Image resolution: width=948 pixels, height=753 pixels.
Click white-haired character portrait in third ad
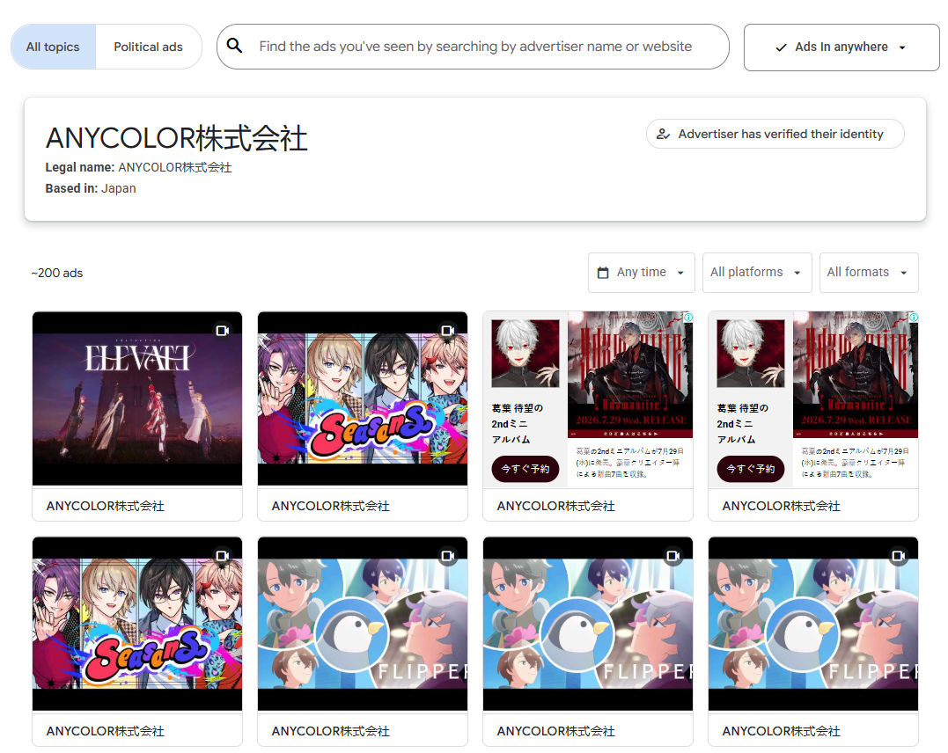pos(525,354)
